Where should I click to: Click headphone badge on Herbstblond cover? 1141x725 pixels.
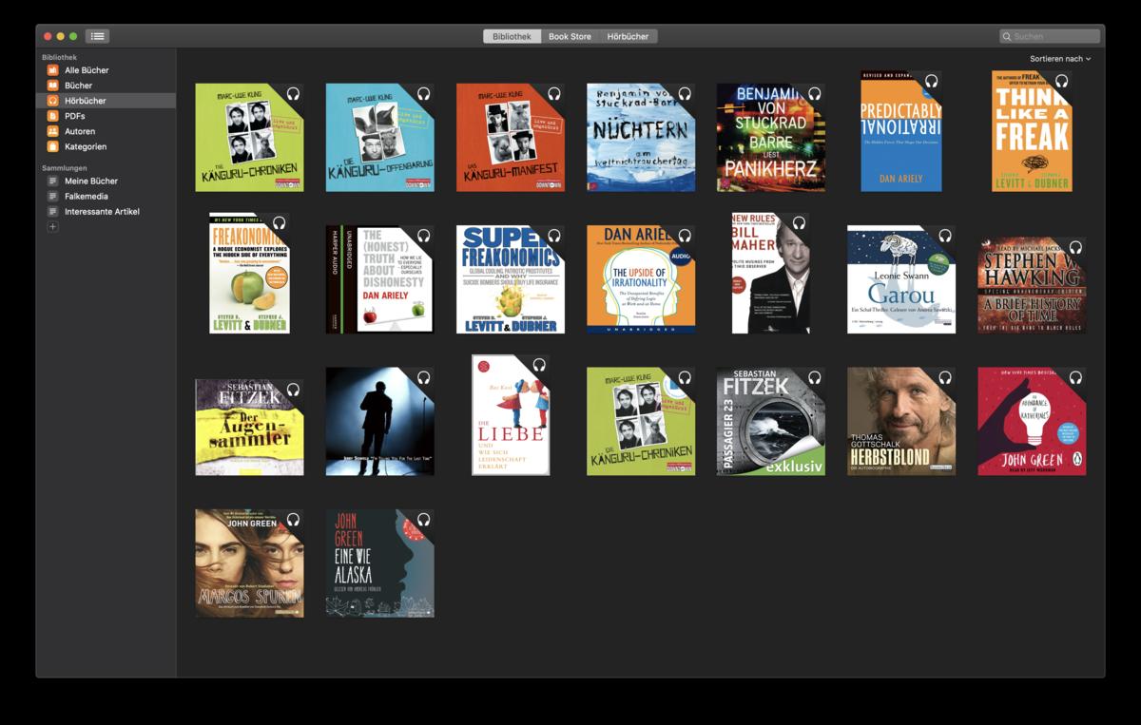click(x=944, y=377)
